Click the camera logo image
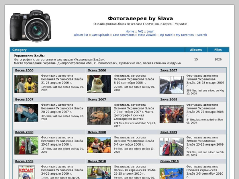Screen dimensions: 239x179 [31, 26]
